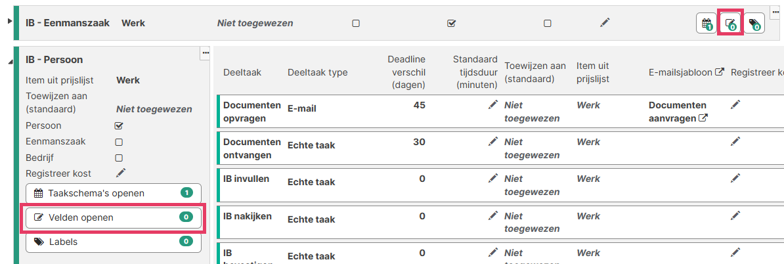
Task: Click the pencil icon in IB - Eenmanszaak row
Action: tap(605, 22)
